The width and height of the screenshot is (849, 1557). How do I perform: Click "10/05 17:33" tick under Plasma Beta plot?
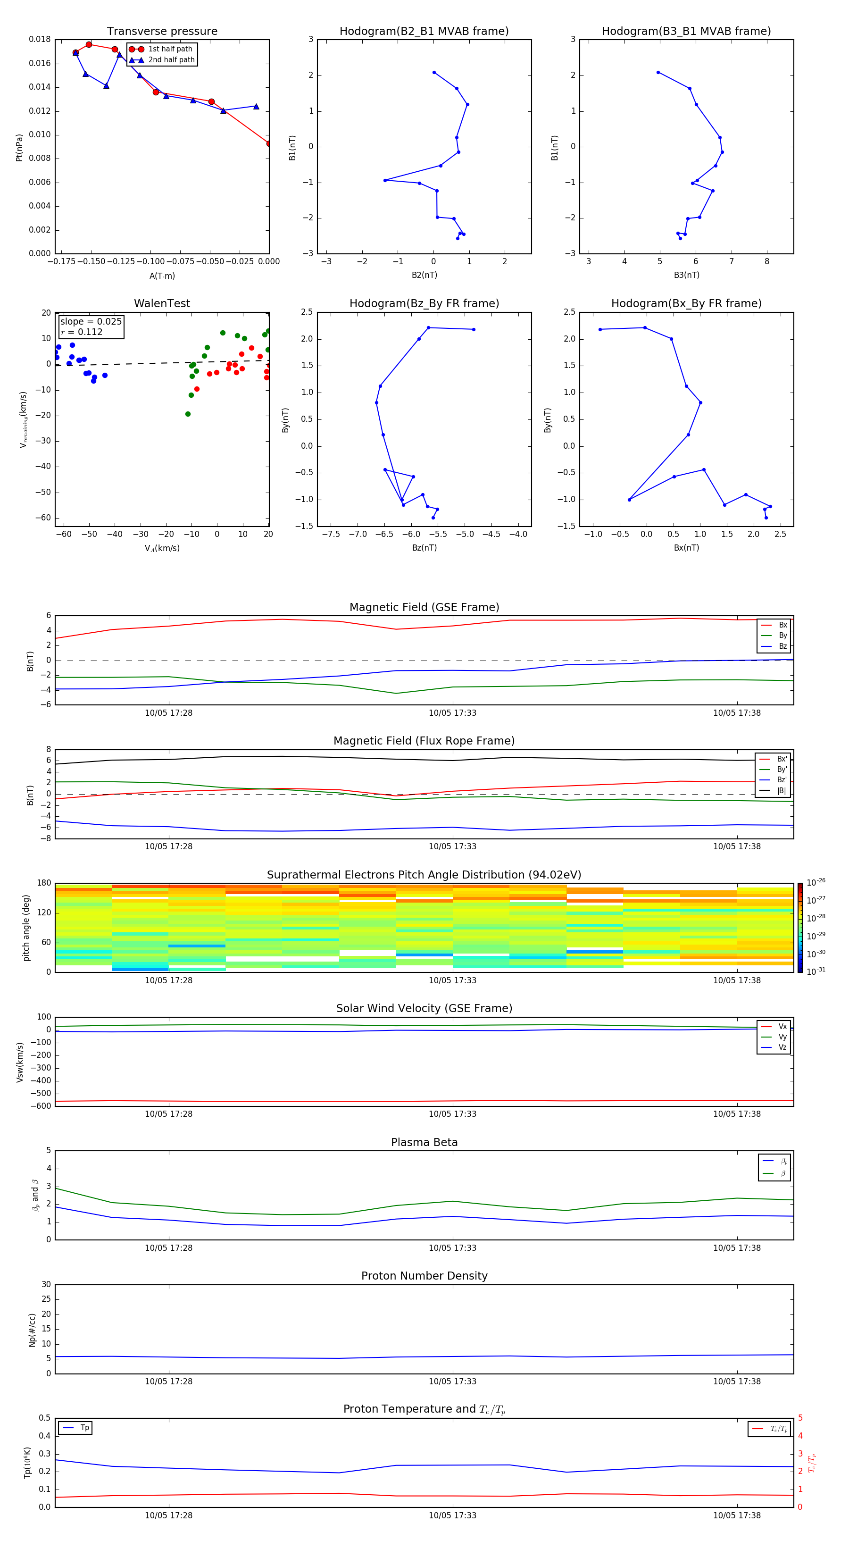(x=453, y=1248)
